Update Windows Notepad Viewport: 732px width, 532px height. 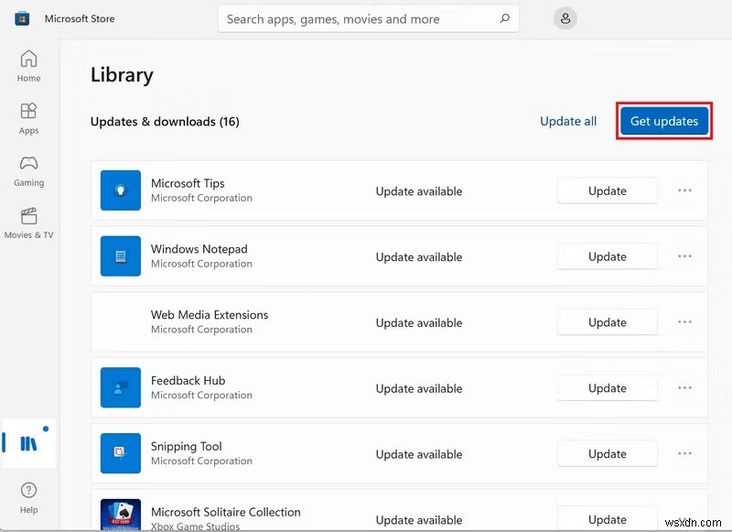tap(607, 256)
